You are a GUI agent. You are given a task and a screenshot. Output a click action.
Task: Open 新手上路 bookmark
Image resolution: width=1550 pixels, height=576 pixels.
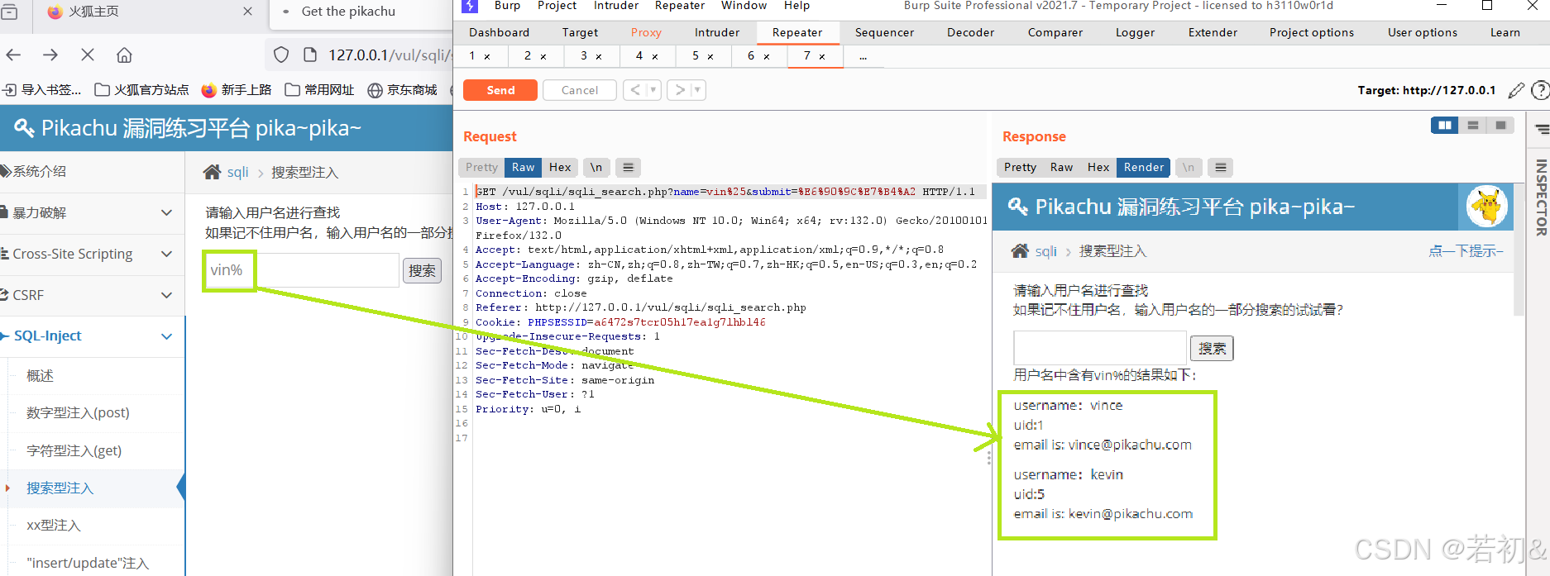237,90
